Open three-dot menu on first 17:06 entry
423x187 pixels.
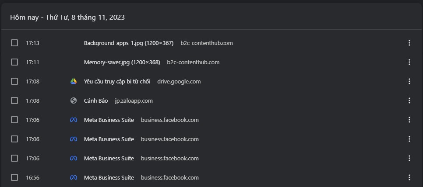click(x=409, y=120)
